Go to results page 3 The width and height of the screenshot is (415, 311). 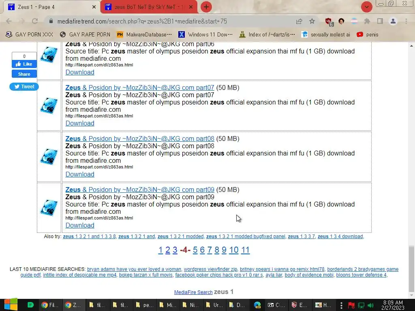pyautogui.click(x=175, y=250)
